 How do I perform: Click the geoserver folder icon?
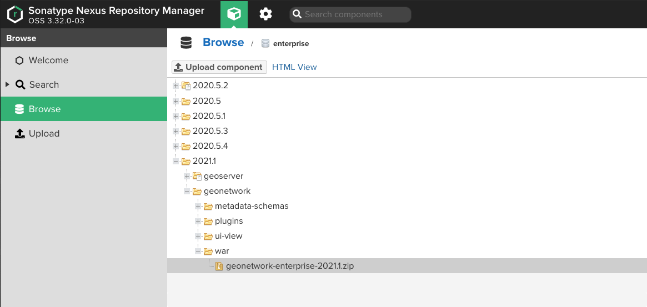pos(197,176)
